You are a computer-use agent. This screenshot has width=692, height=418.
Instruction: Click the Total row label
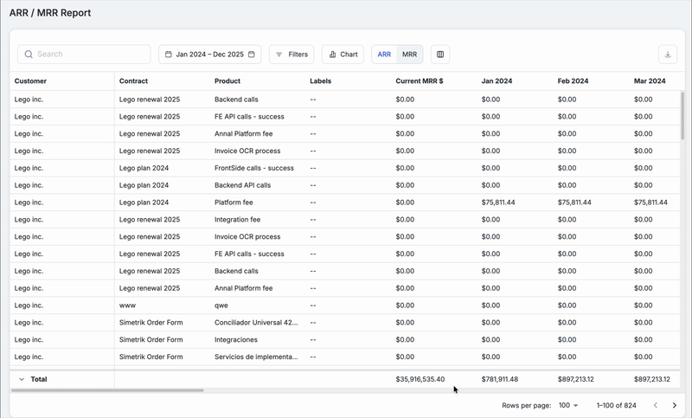(x=39, y=379)
